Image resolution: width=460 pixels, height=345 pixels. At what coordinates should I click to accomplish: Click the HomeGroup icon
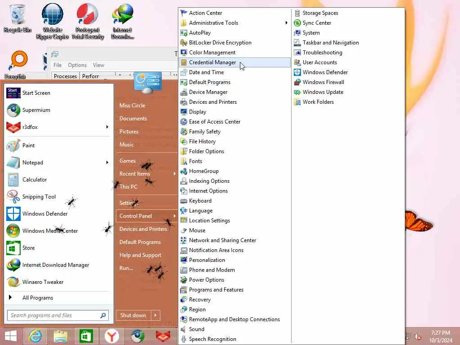[184, 171]
